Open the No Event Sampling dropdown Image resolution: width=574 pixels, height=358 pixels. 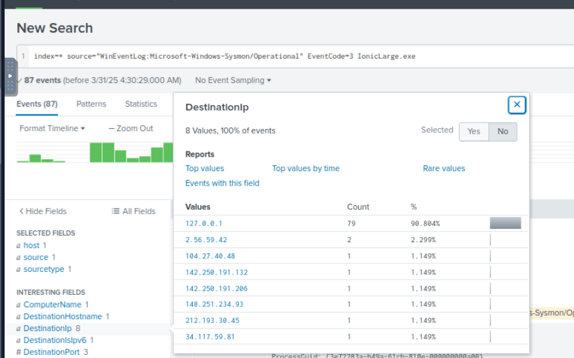[233, 80]
